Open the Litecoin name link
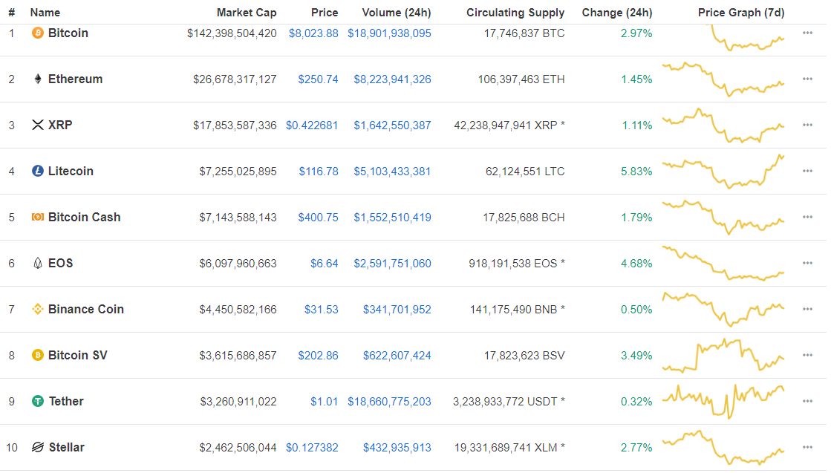This screenshot has width=831, height=473. coord(71,171)
